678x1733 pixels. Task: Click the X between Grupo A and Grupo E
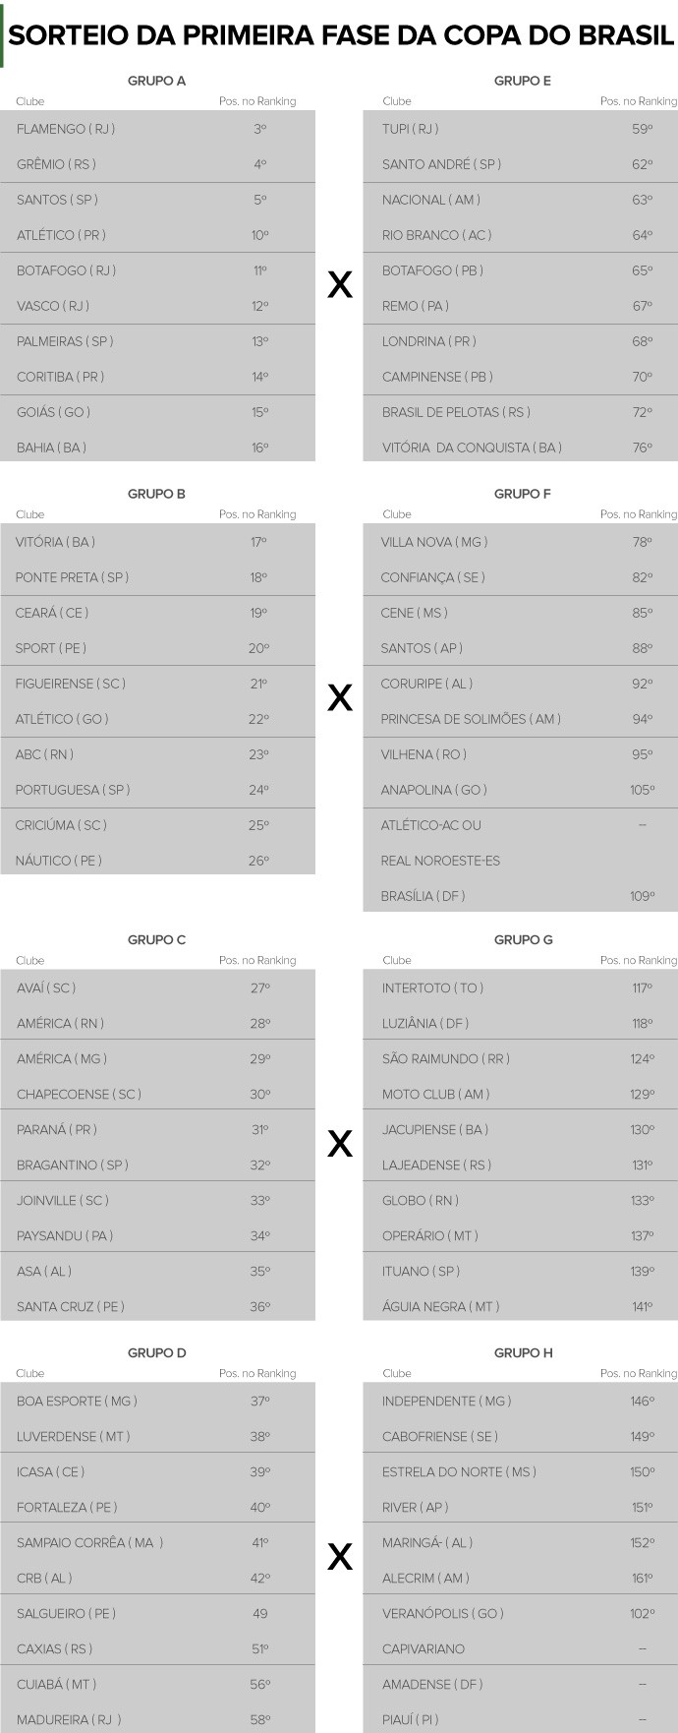pos(339,285)
